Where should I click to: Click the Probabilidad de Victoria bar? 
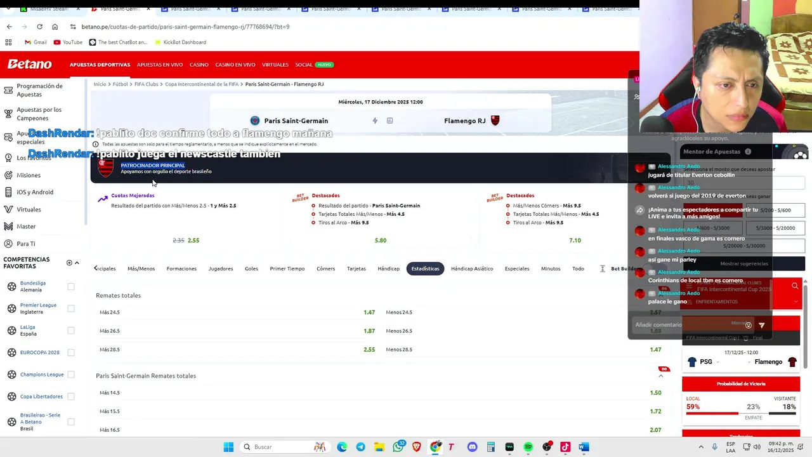pyautogui.click(x=741, y=413)
